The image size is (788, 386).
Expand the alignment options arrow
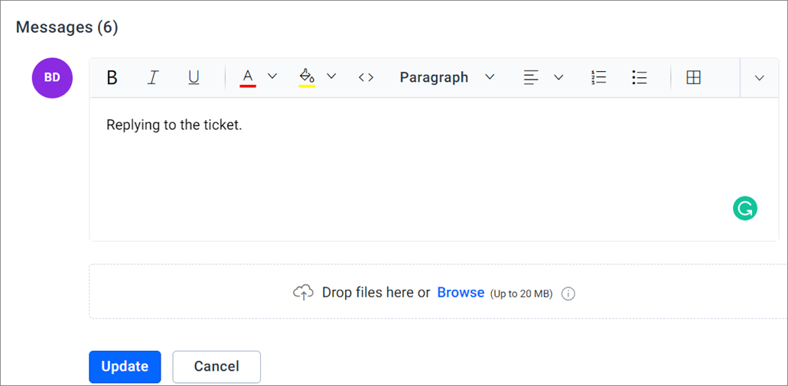558,77
